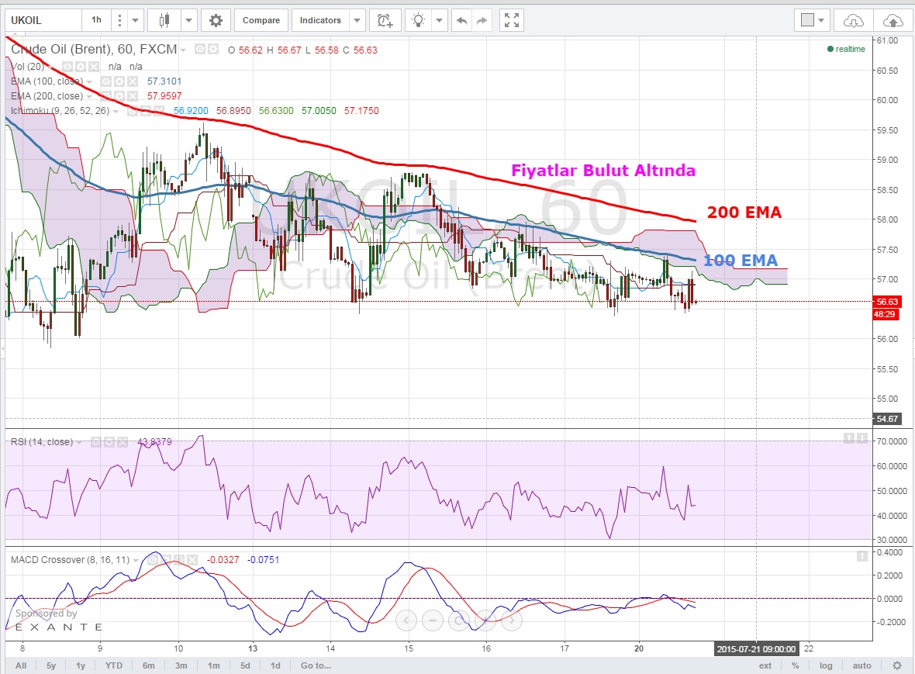
Task: Click the UKOIL symbol input field
Action: [41, 20]
